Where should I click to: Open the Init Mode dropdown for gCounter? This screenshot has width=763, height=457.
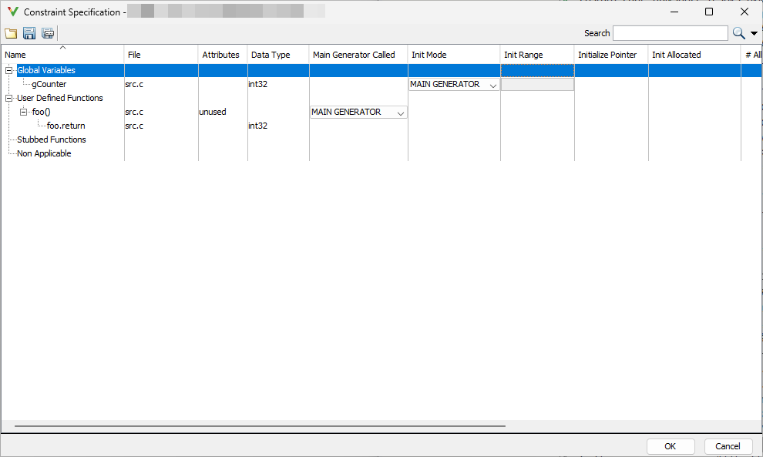(x=492, y=85)
